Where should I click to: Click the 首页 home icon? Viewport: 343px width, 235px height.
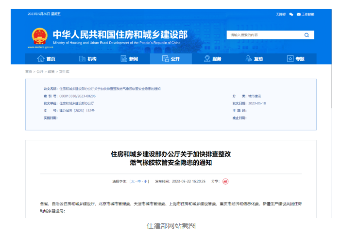(x=41, y=59)
